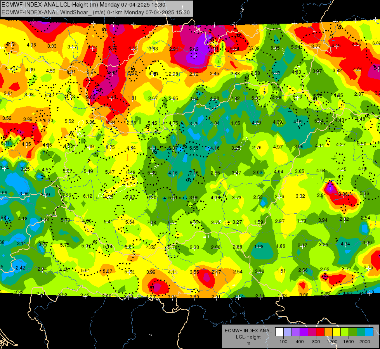The height and width of the screenshot is (349, 380).
Task: Click the wind shear value 6.20
Action: pos(49,120)
